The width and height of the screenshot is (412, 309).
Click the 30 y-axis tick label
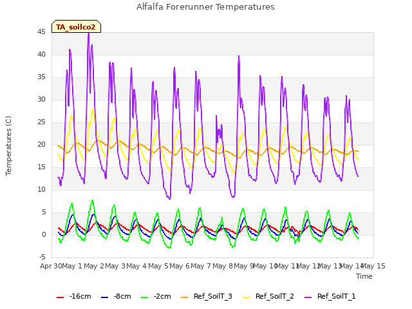coord(41,100)
